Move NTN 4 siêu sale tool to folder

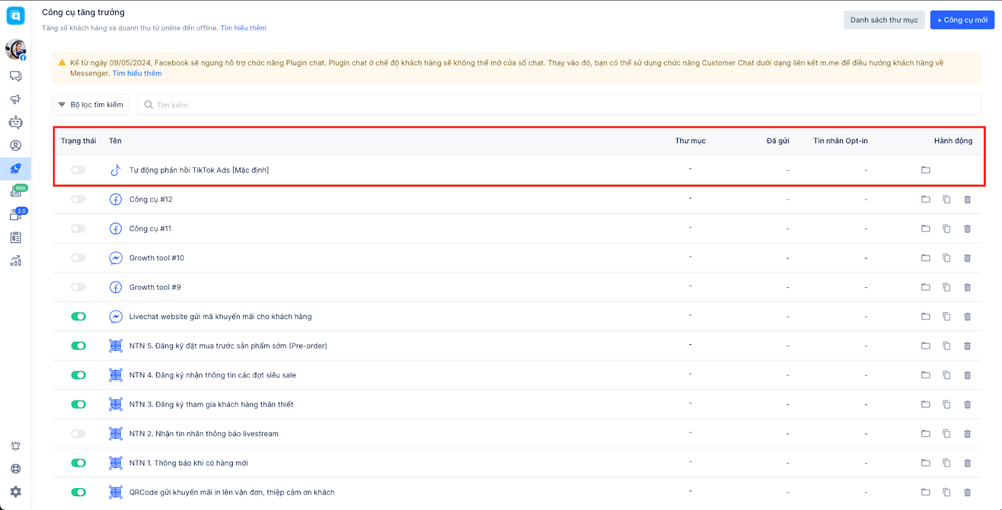tap(926, 375)
